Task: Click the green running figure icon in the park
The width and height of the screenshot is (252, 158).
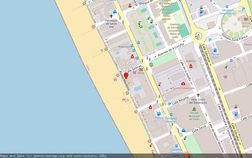Action: [149, 18]
